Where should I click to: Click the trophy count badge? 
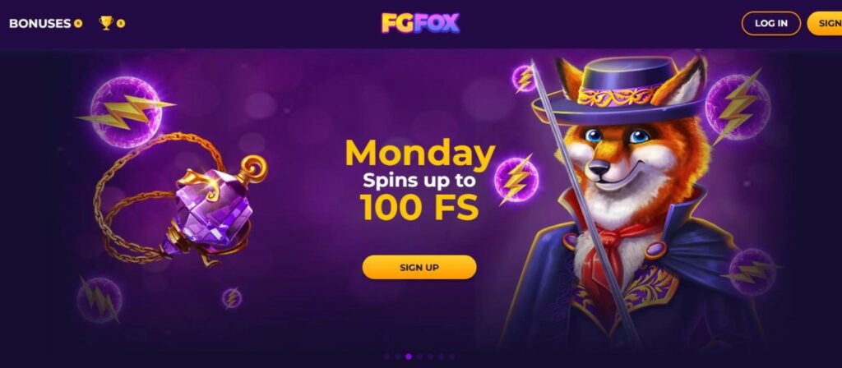121,24
